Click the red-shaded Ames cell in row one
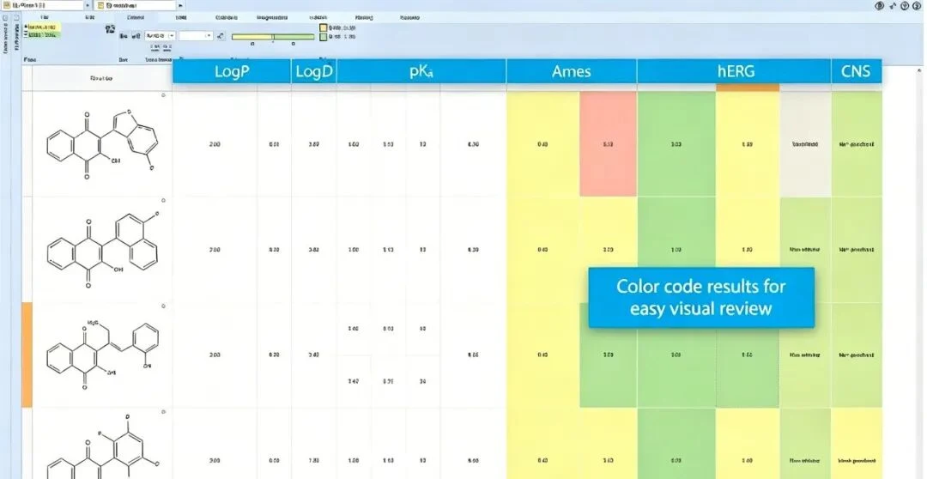This screenshot has height=479, width=927. 608,143
